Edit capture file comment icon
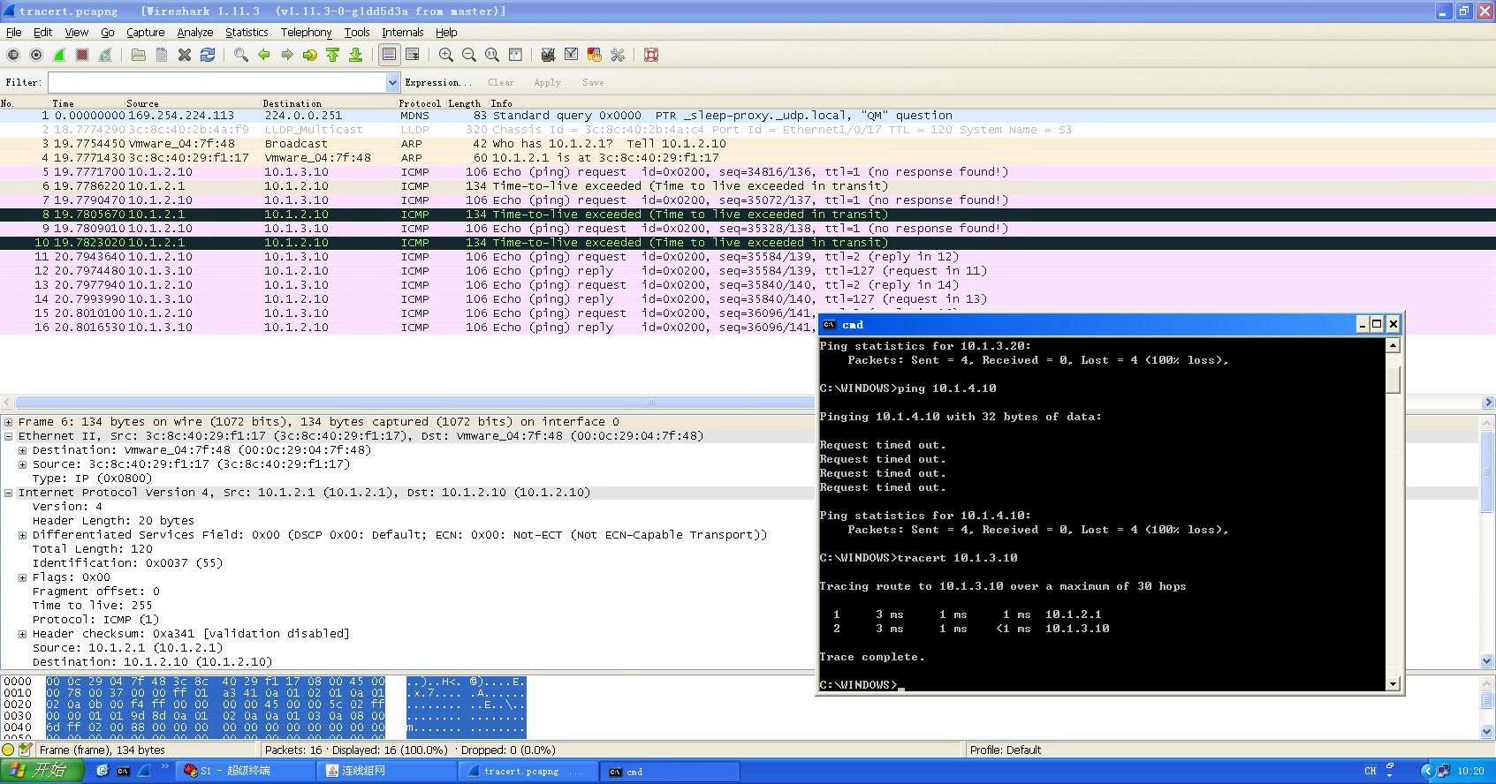The image size is (1496, 784). point(25,750)
